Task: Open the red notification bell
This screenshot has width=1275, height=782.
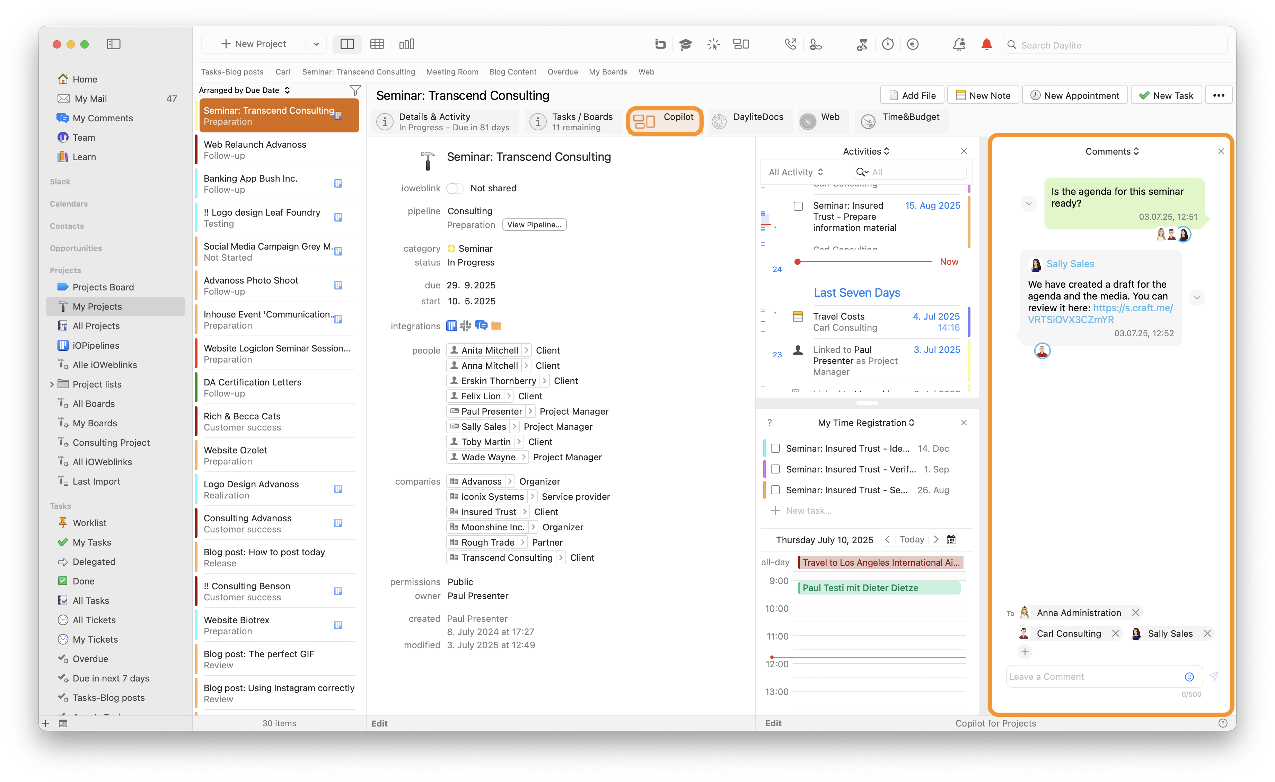Action: (x=986, y=44)
